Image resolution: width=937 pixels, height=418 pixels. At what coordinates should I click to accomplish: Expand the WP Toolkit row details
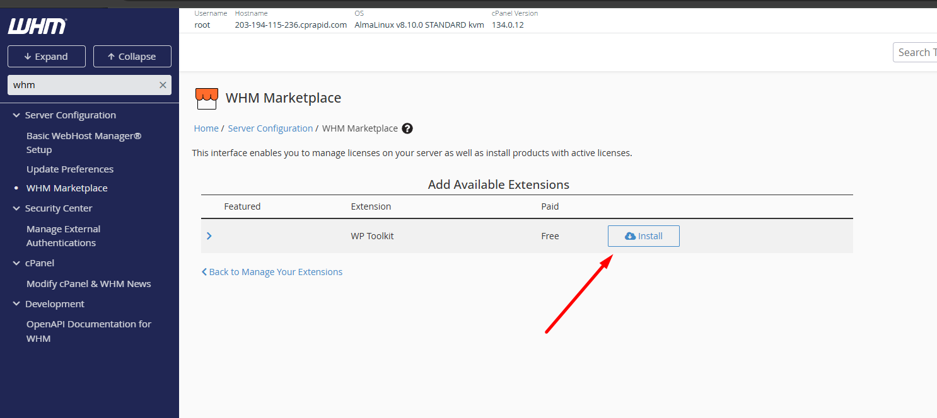(x=209, y=236)
